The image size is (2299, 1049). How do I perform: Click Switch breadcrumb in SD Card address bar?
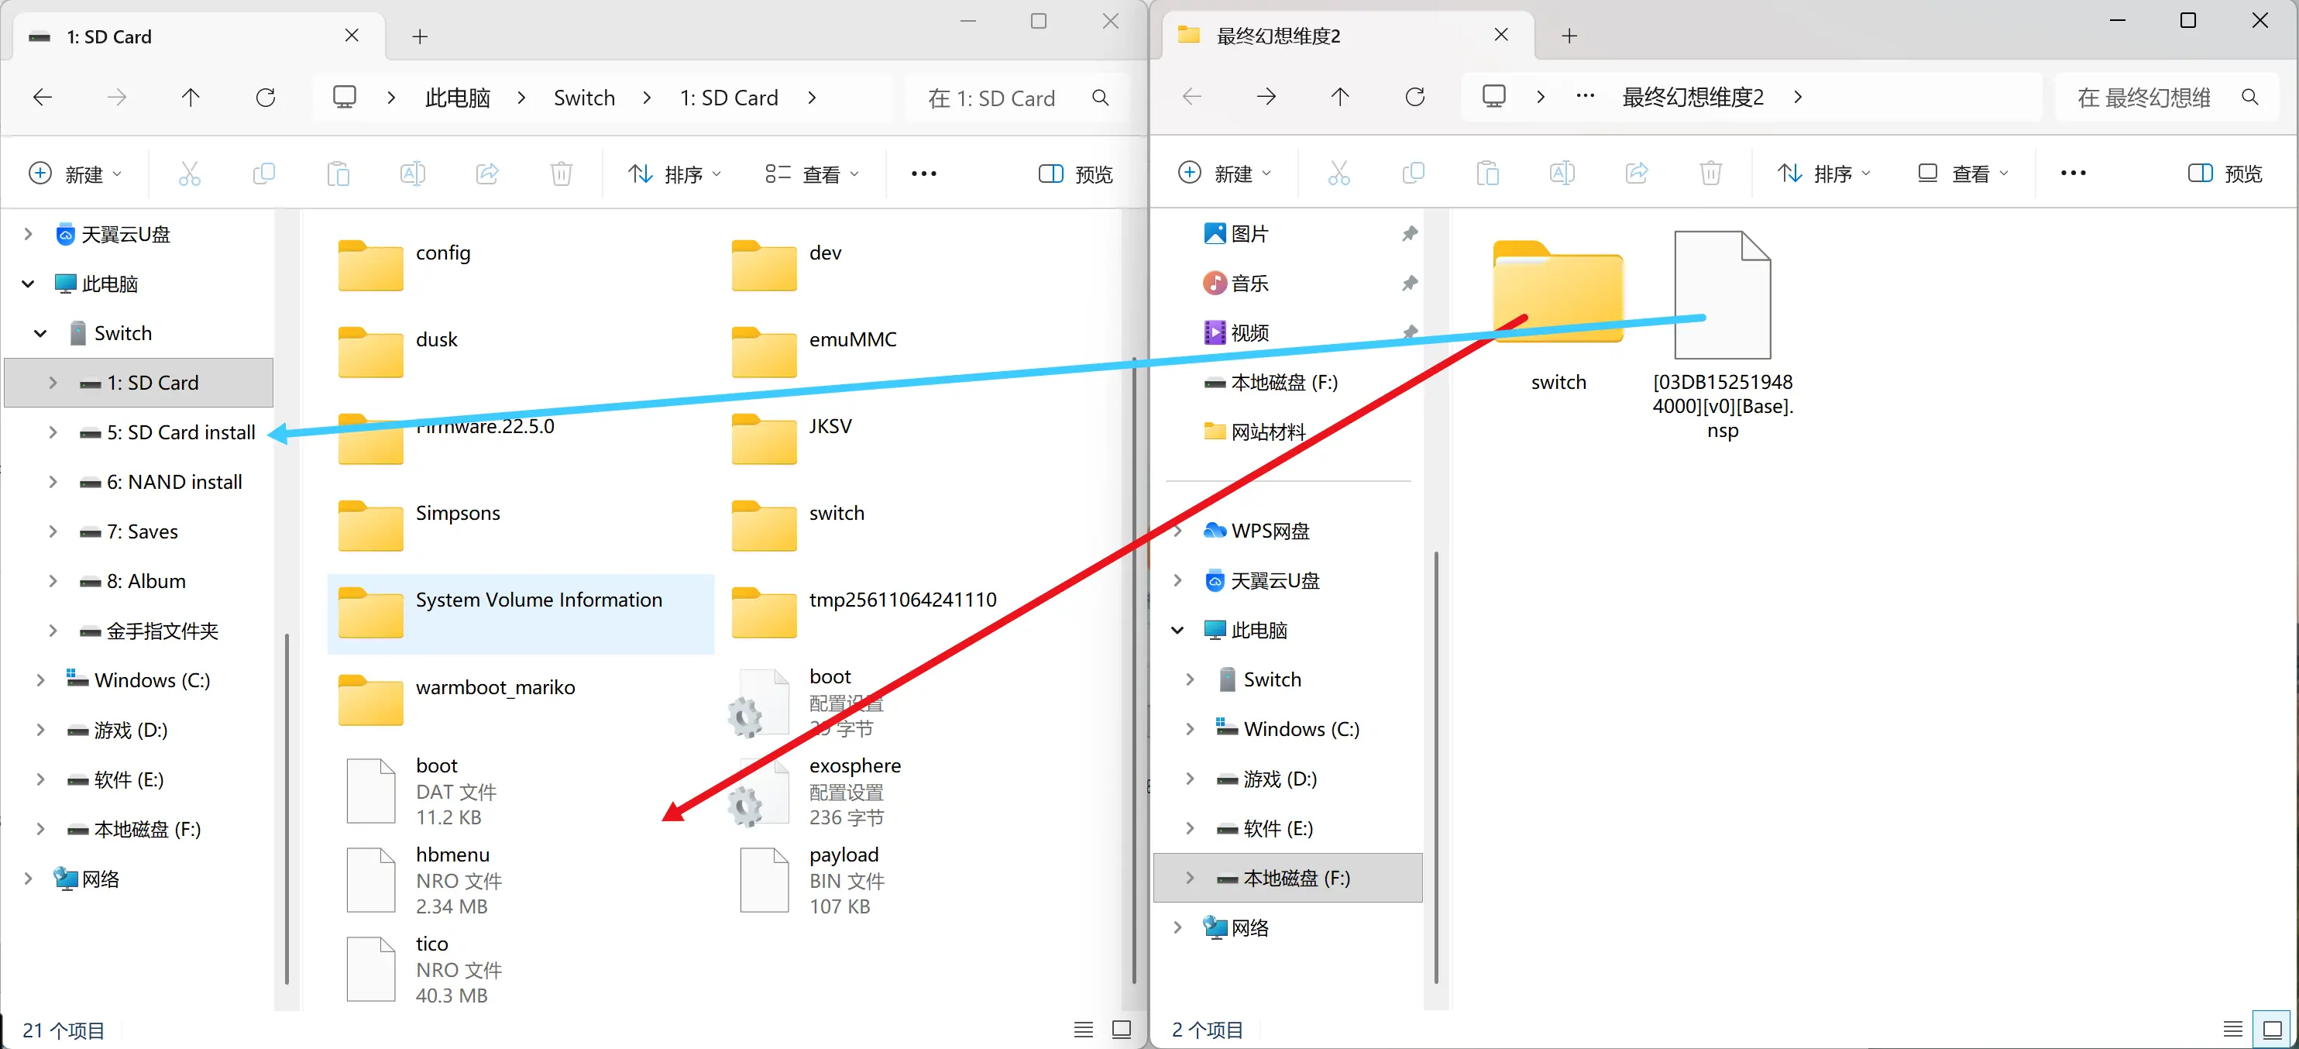pyautogui.click(x=585, y=98)
